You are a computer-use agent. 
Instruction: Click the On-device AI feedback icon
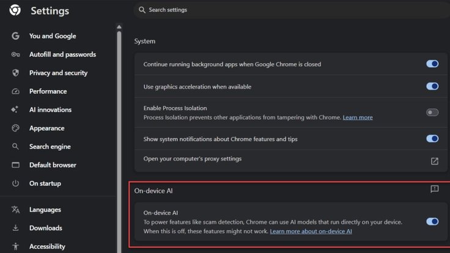click(x=435, y=189)
